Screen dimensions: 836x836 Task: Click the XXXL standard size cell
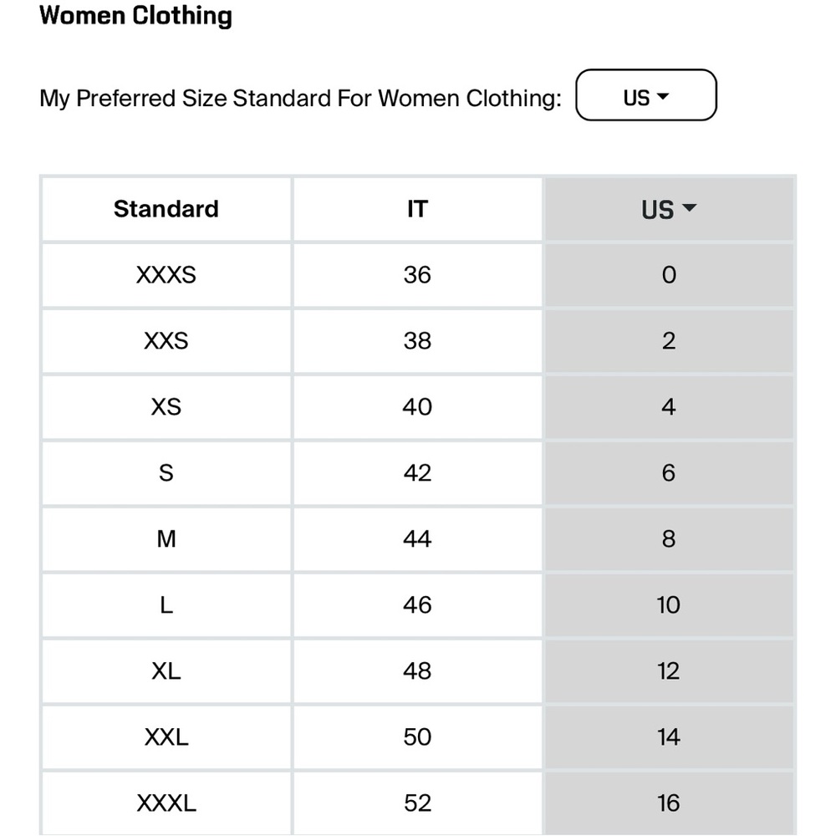pos(166,803)
